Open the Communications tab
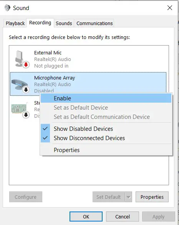The image size is (179, 225). coord(94,23)
